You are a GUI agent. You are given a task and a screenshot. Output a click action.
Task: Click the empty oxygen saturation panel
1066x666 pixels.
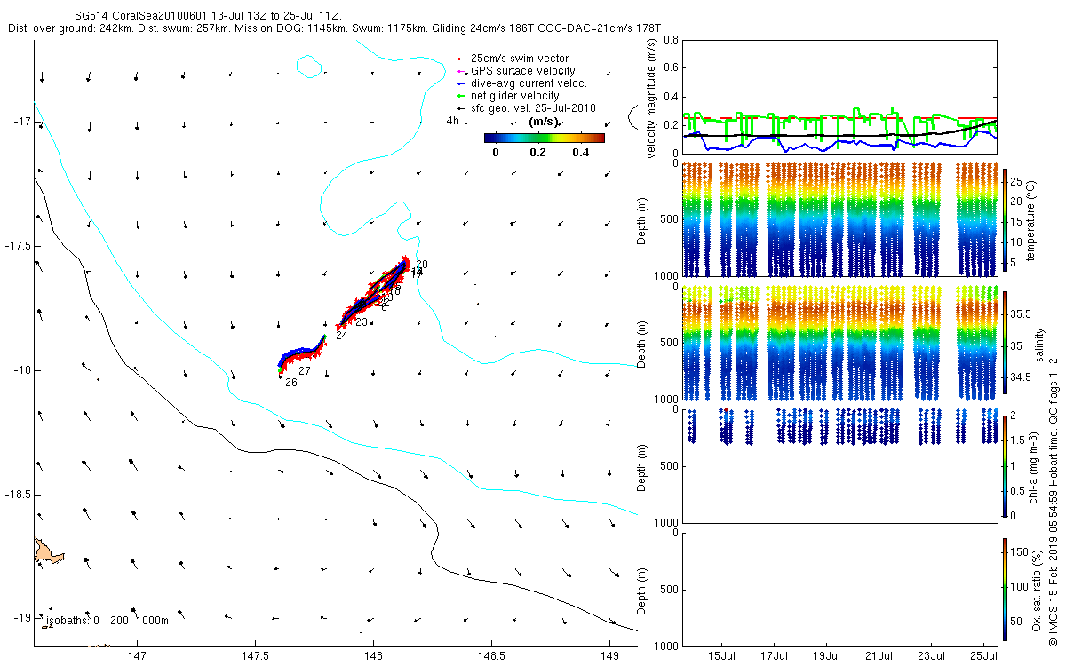pyautogui.click(x=839, y=590)
